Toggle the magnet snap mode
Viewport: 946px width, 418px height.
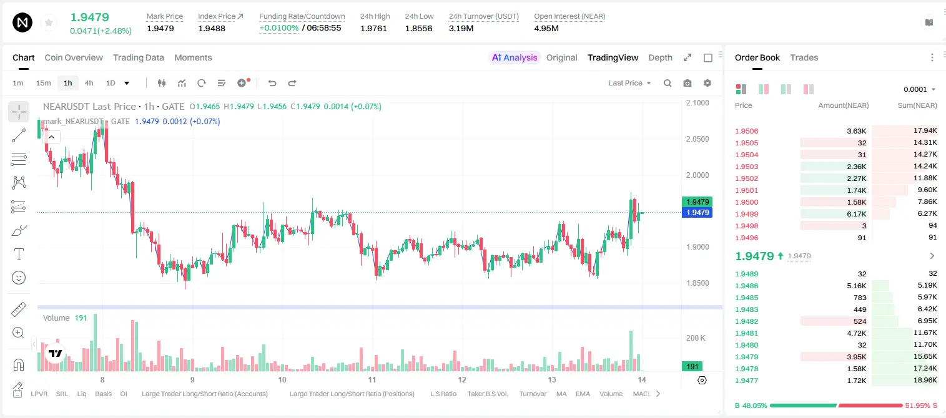19,365
